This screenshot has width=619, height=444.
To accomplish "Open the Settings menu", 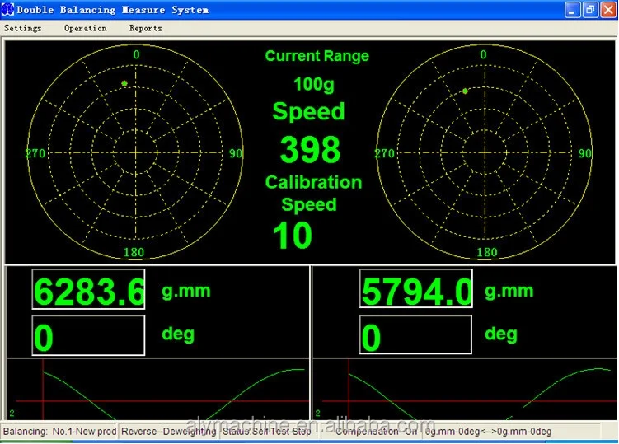I will tap(23, 28).
